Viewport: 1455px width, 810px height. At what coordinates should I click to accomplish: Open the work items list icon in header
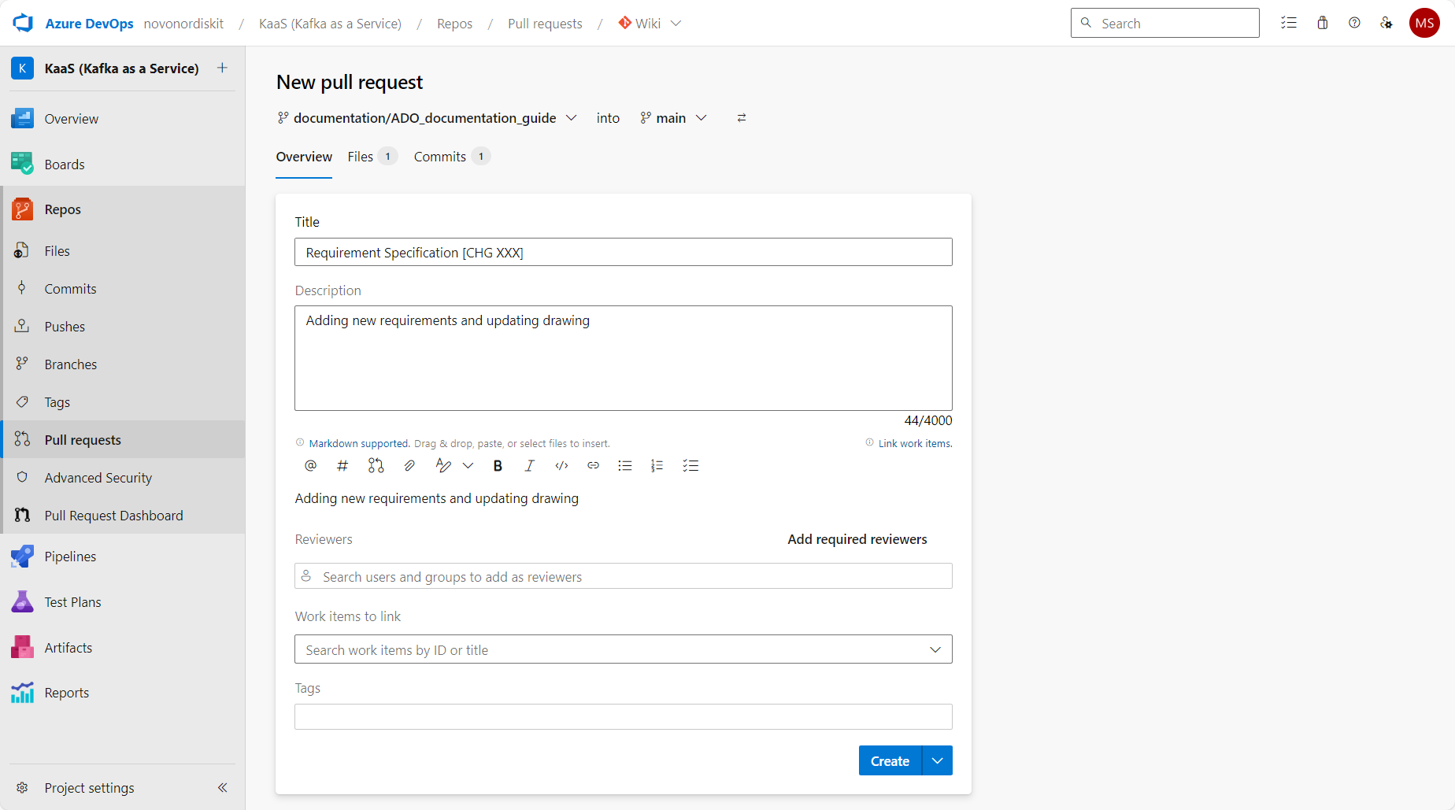1289,23
